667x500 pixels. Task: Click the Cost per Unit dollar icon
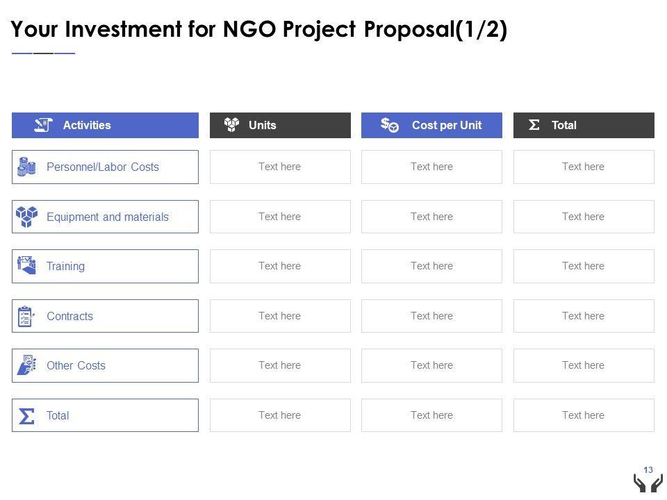(x=389, y=125)
